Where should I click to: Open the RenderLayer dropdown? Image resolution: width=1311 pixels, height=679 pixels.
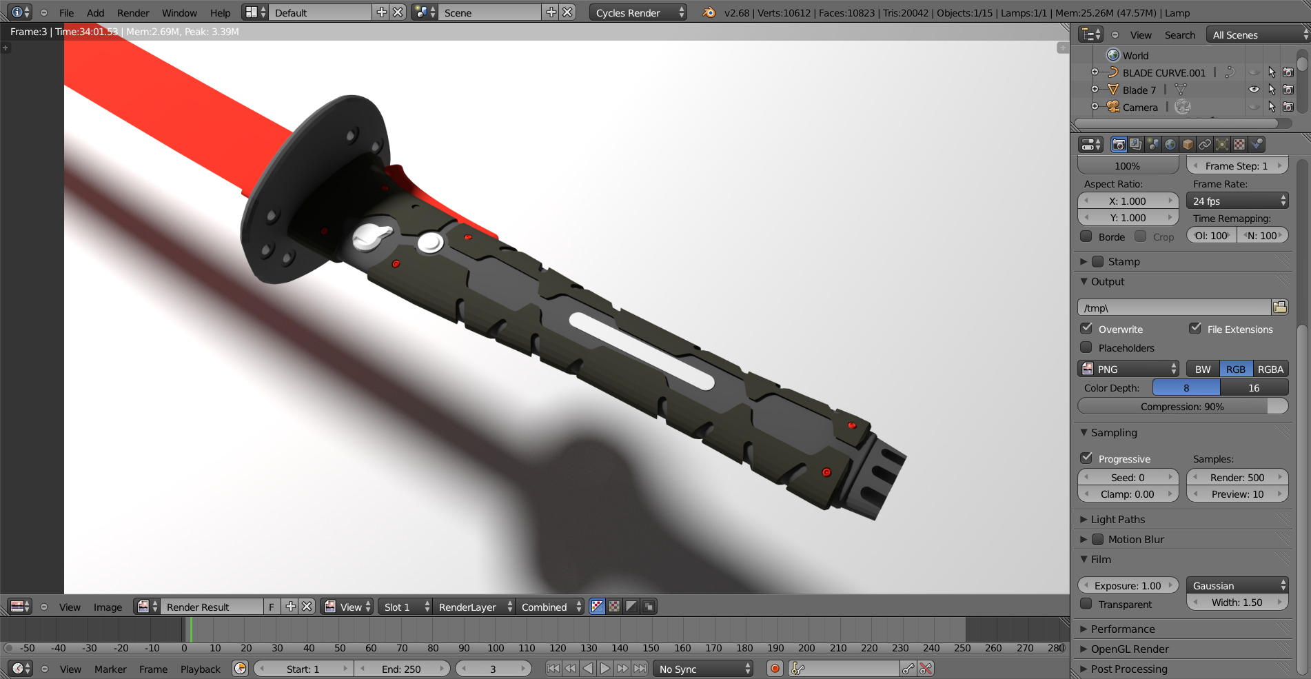[x=474, y=607]
